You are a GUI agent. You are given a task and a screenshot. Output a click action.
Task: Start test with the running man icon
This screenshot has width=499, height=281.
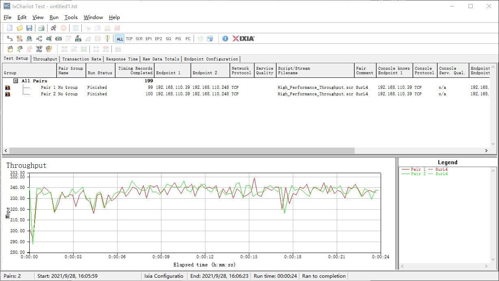coord(54,28)
